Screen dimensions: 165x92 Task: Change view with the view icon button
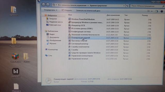149,11
